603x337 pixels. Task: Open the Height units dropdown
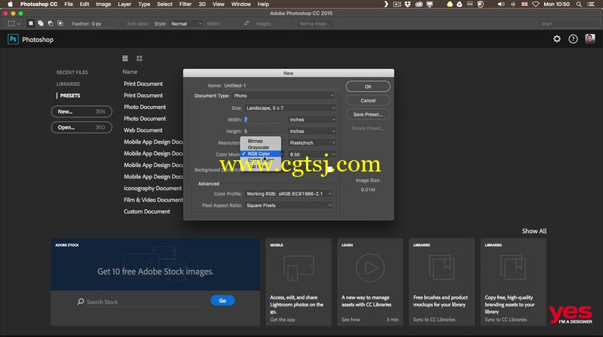click(x=312, y=131)
